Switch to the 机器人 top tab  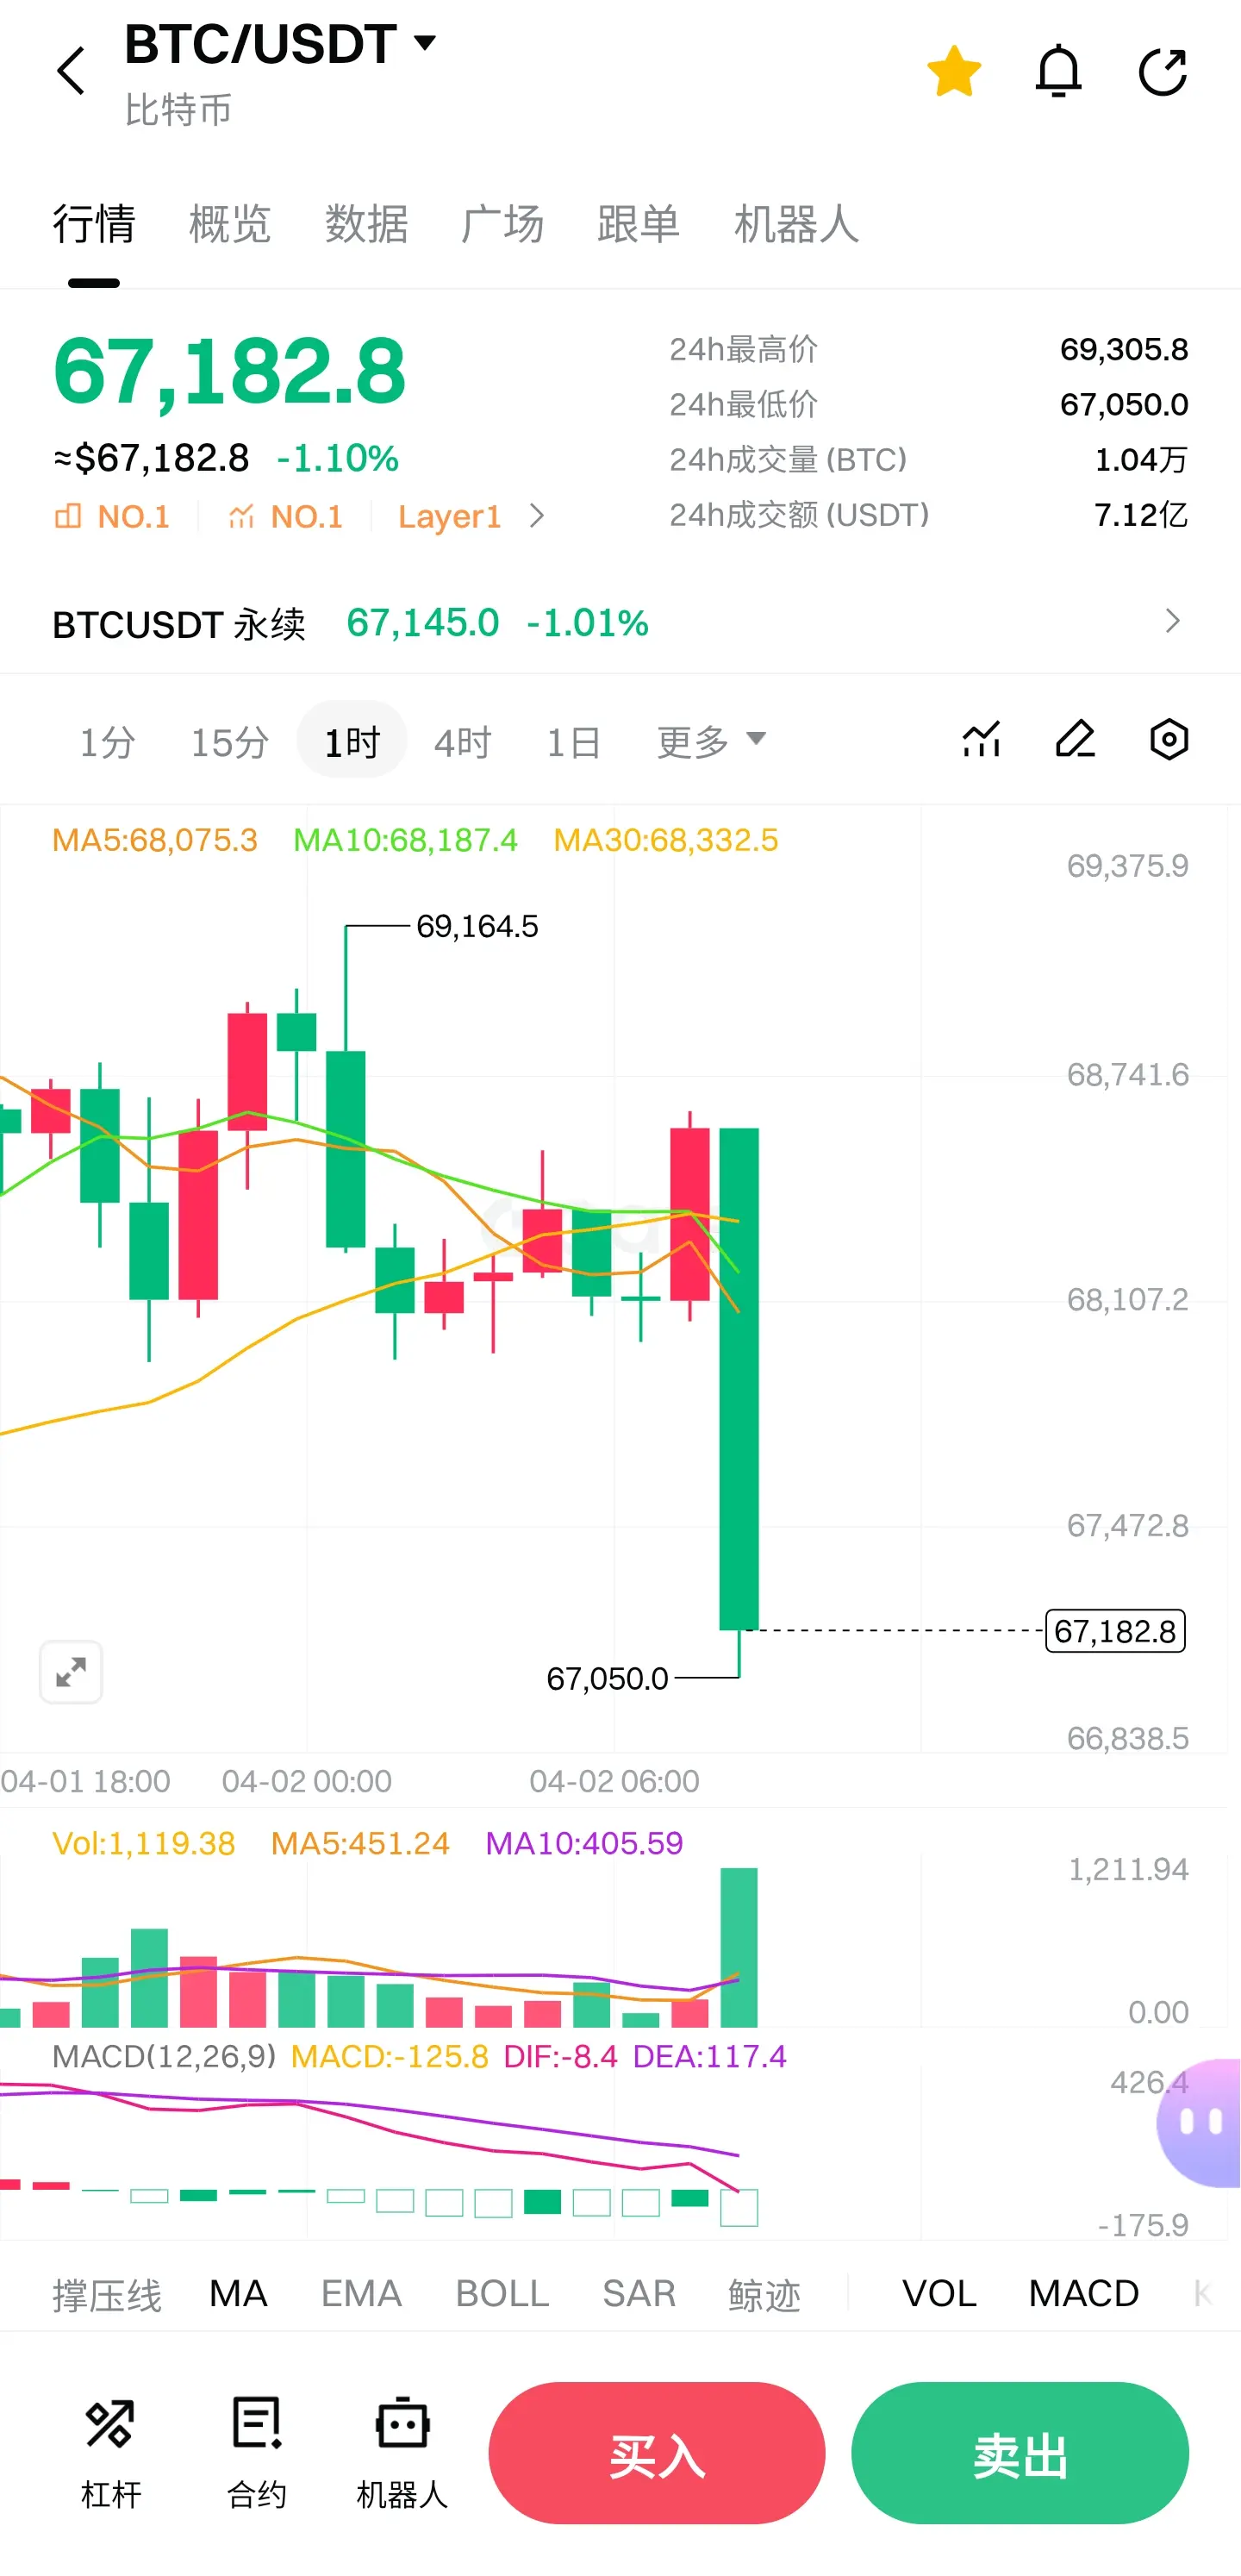click(796, 223)
